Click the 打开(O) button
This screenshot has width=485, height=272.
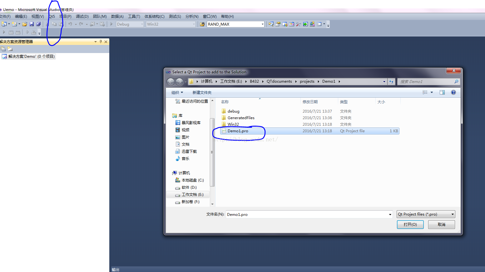click(x=410, y=225)
